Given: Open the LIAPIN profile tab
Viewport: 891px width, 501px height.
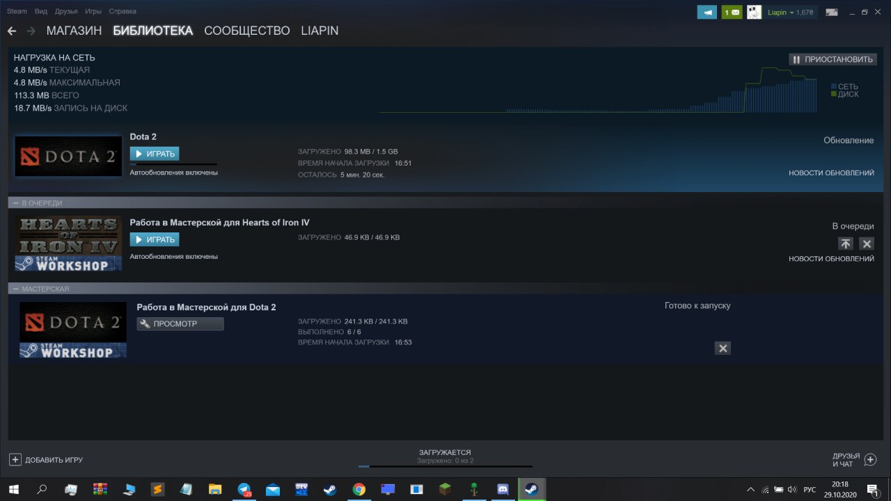Looking at the screenshot, I should (320, 31).
